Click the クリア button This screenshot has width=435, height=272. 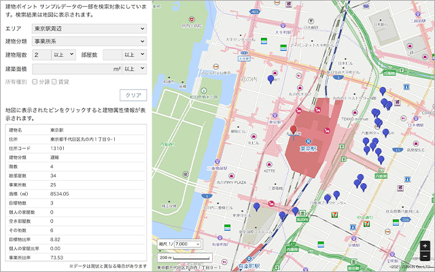133,95
